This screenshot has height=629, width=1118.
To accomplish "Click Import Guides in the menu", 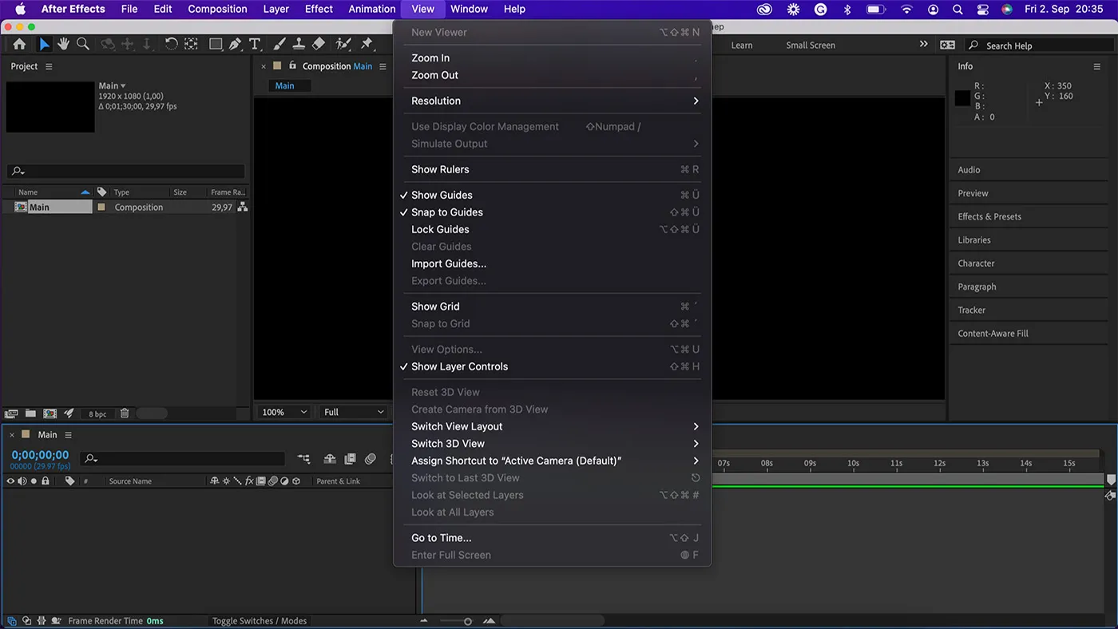I will (x=447, y=263).
